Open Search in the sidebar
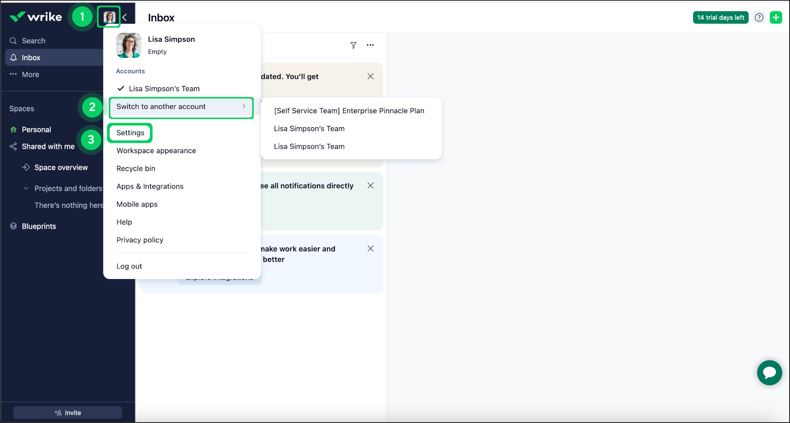 click(x=33, y=41)
